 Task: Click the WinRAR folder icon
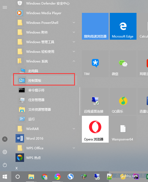(20, 129)
